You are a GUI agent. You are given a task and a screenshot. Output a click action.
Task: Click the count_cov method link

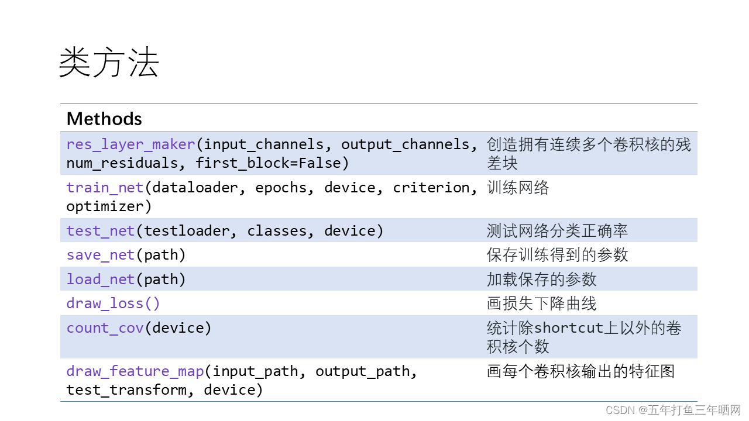[x=104, y=327]
